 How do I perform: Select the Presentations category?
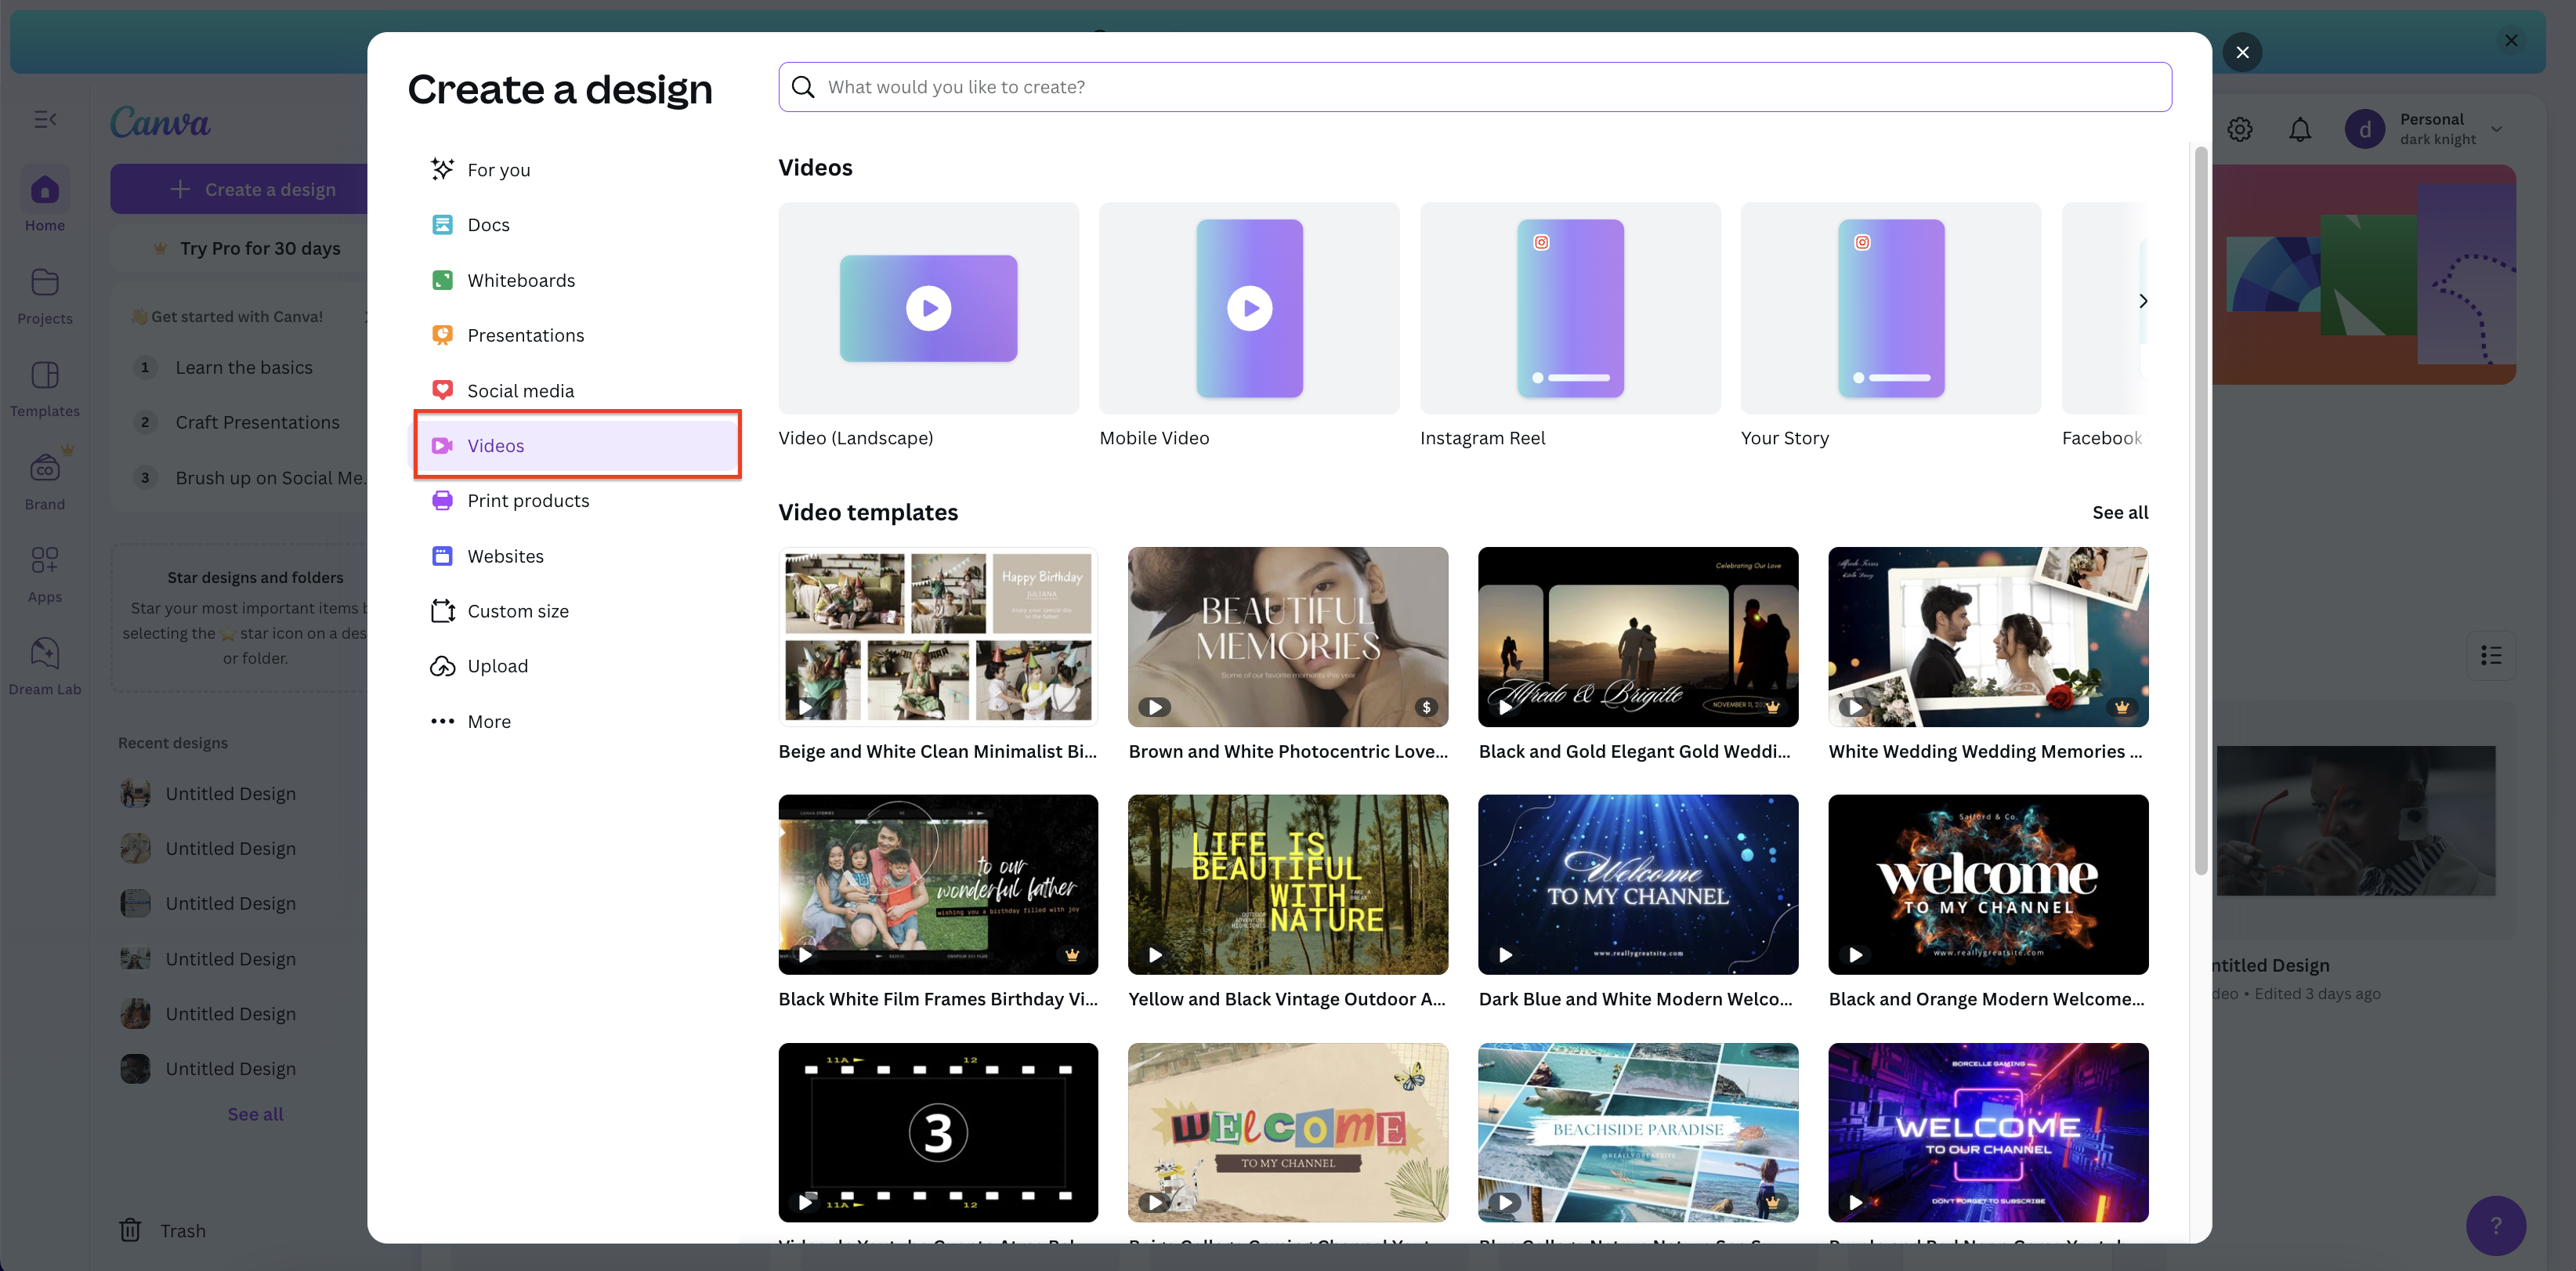tap(525, 335)
